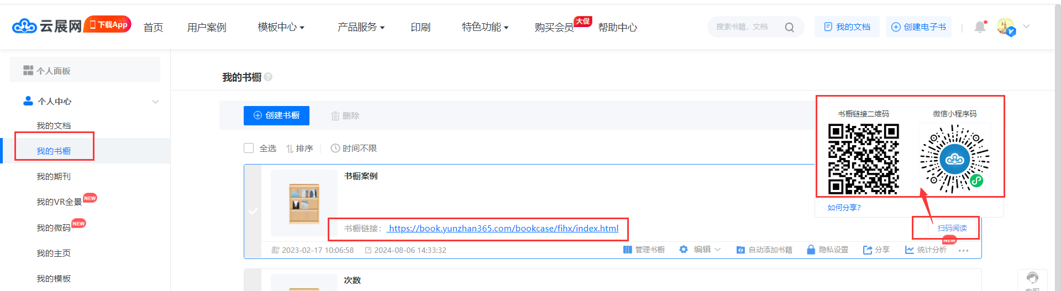
Task: Click 自动添加书籍 icon option
Action: pyautogui.click(x=764, y=250)
